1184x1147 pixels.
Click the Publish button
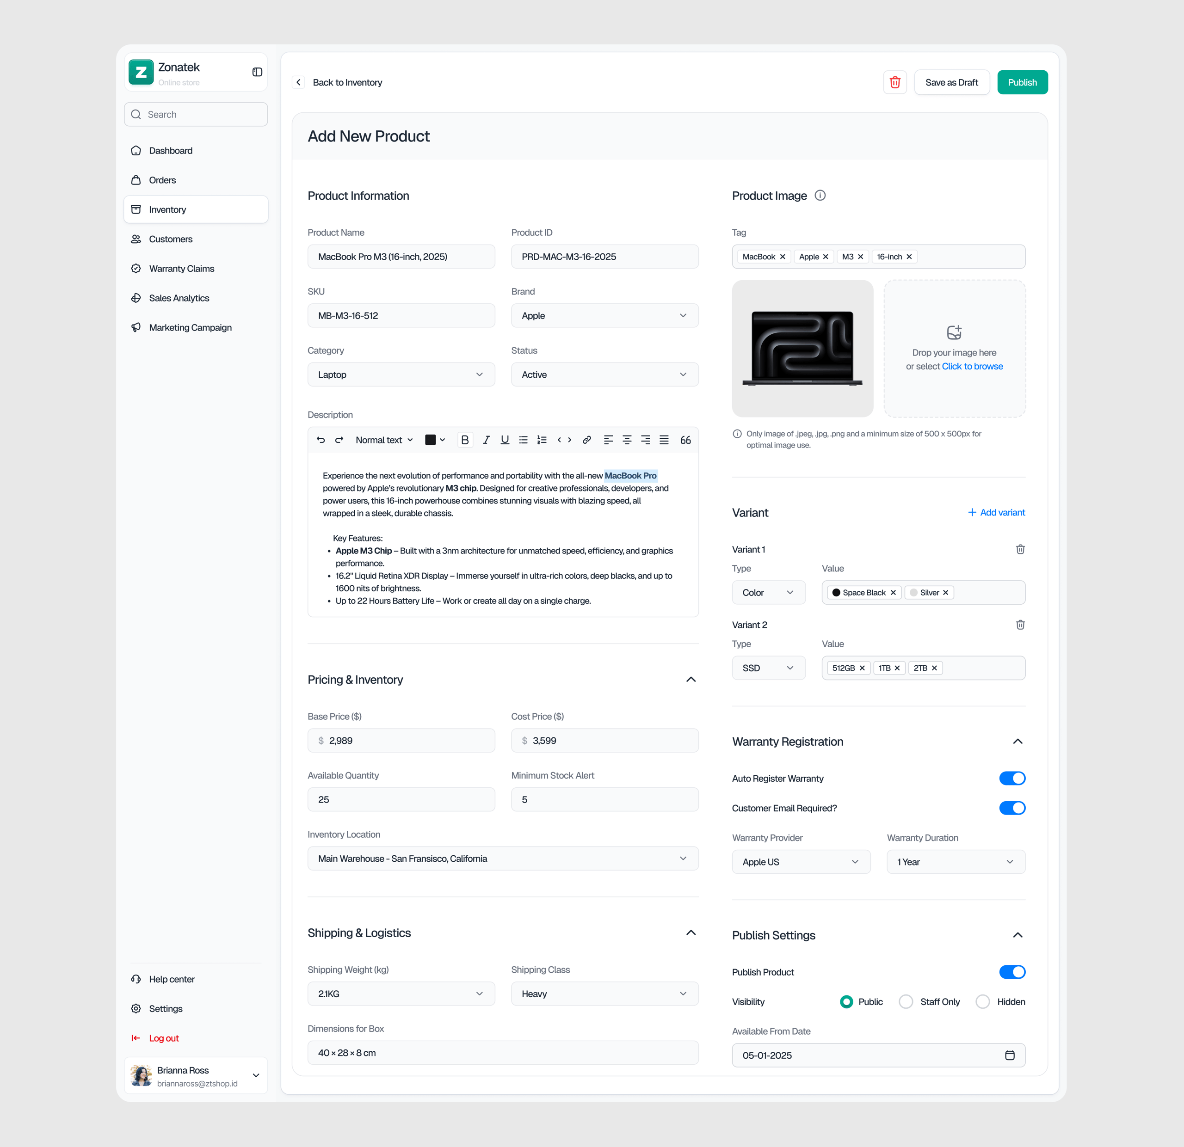[x=1022, y=82]
